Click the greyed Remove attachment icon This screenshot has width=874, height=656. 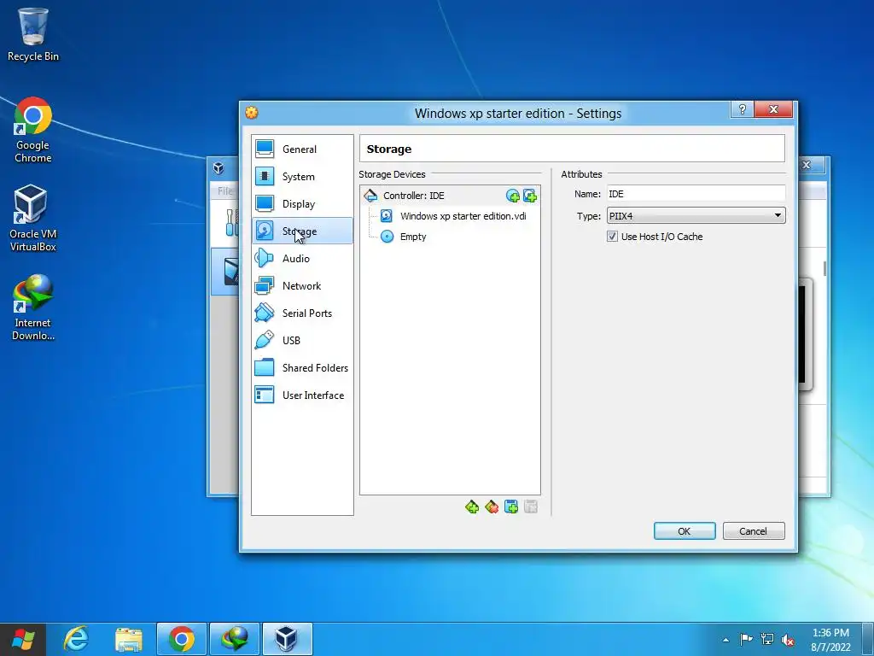(531, 507)
